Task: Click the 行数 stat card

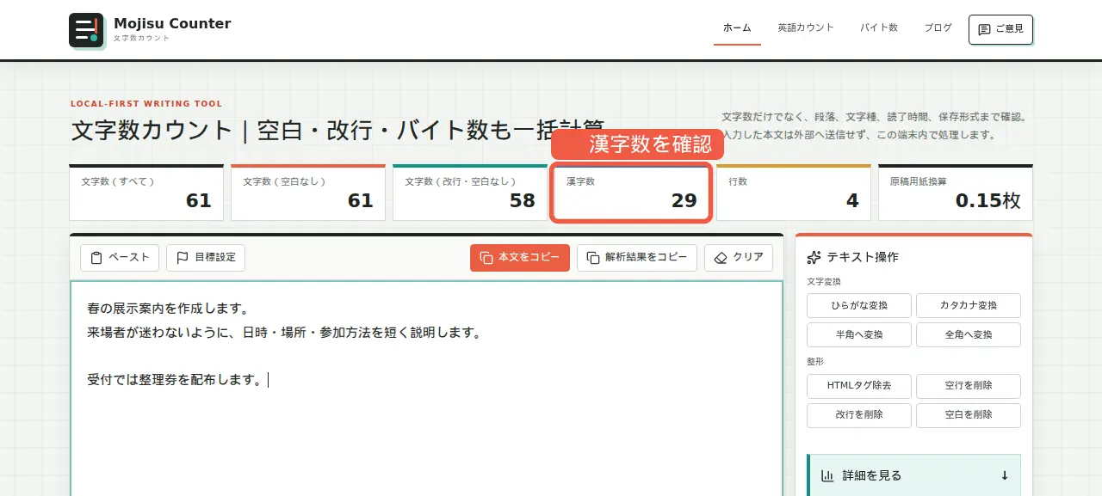Action: (x=794, y=193)
